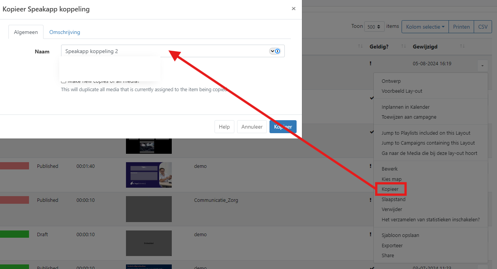Click the sort arrows left of Geldig? header
The height and width of the screenshot is (269, 497).
point(360,47)
